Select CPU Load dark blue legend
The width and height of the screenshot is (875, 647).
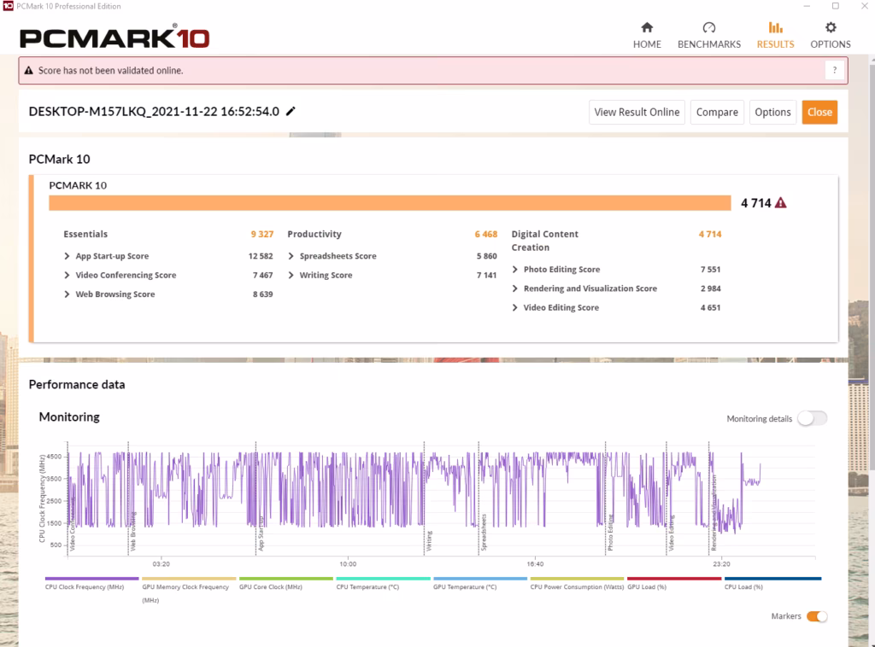772,583
